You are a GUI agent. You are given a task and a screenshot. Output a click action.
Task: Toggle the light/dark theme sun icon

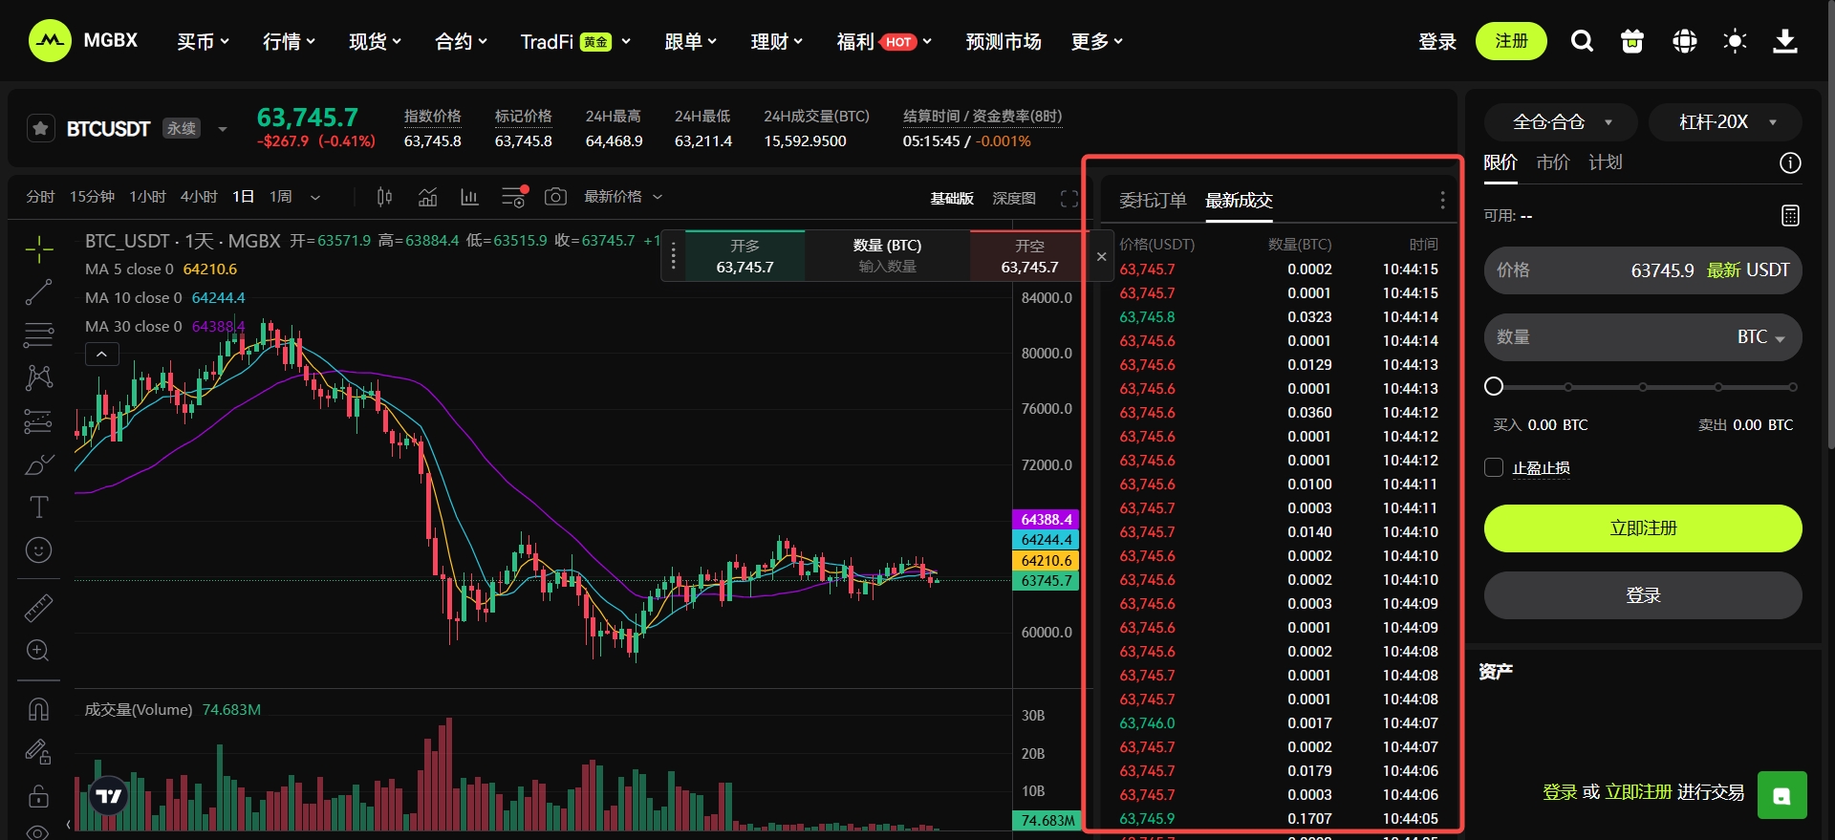coord(1735,41)
